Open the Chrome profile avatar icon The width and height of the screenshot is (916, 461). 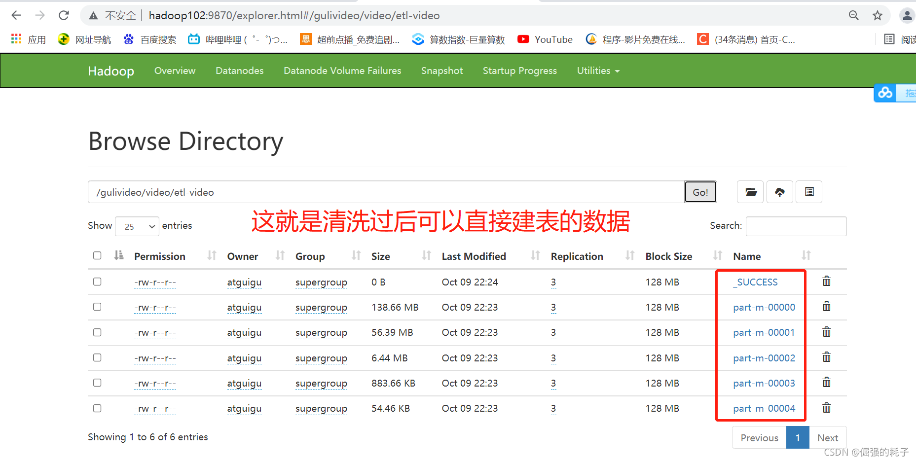(907, 15)
